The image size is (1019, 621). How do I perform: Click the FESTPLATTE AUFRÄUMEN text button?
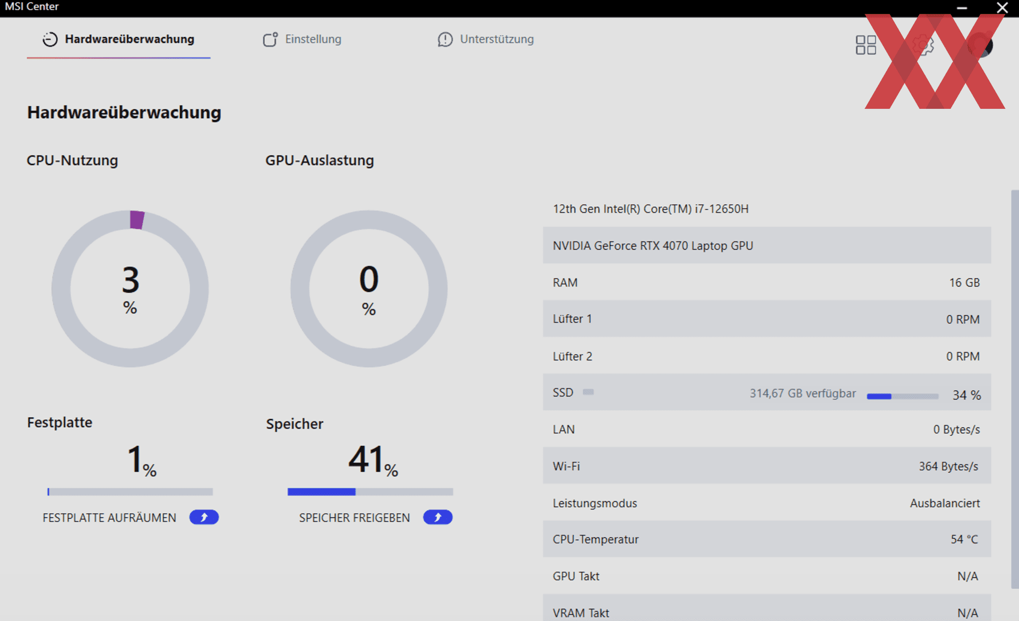pos(109,517)
